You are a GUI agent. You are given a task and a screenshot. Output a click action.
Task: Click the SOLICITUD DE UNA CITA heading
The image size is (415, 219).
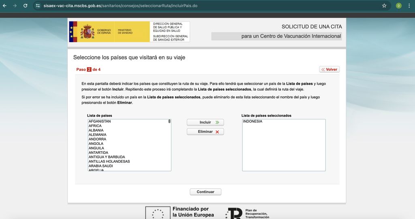pos(312,27)
